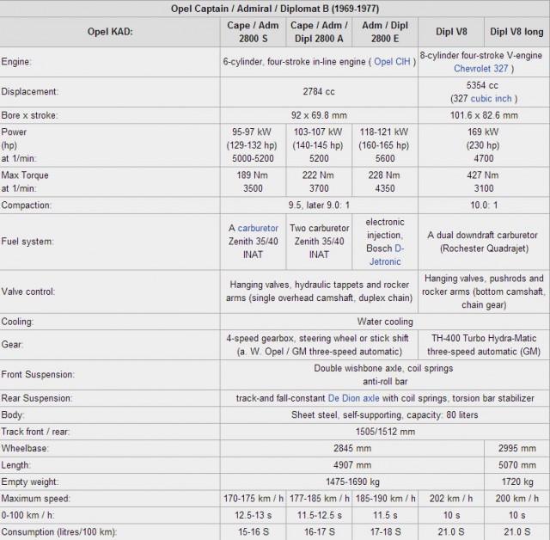This screenshot has width=550, height=540.
Task: Click the 200 km / h speed cell
Action: (x=516, y=499)
